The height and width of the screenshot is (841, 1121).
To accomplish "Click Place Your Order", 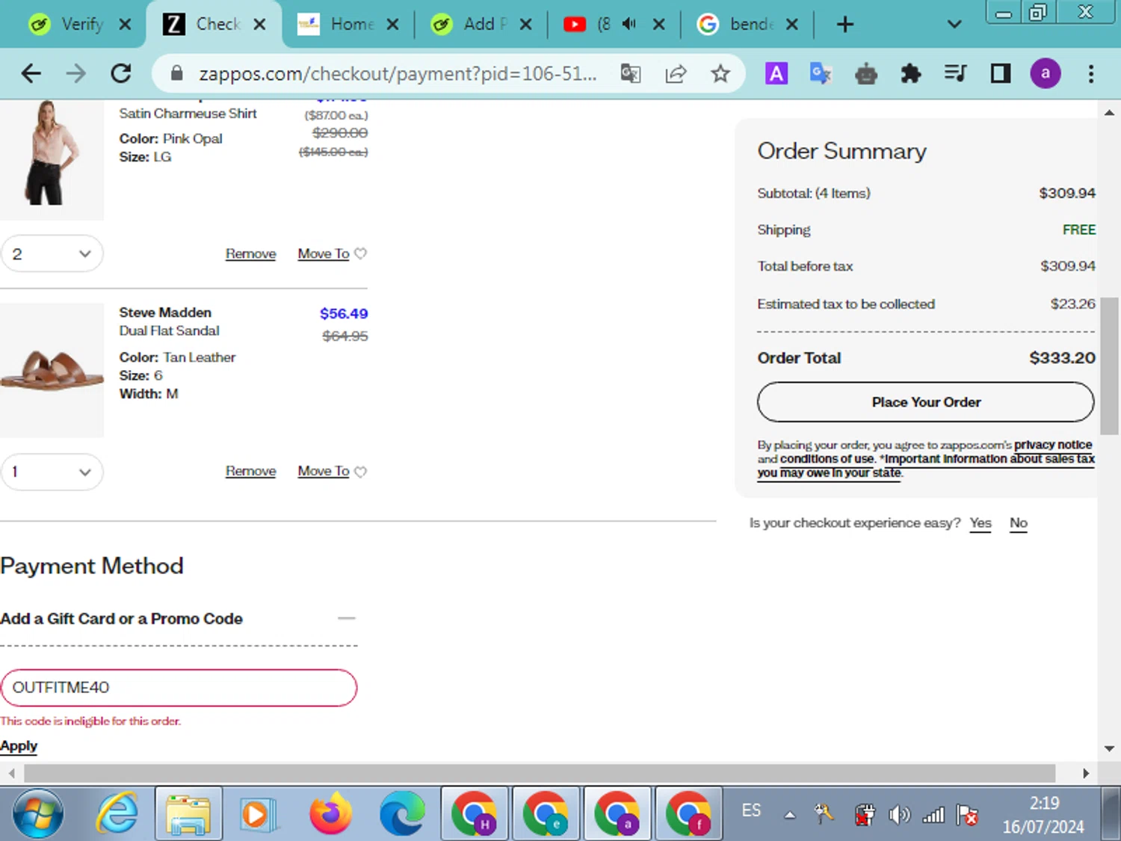I will 925,402.
